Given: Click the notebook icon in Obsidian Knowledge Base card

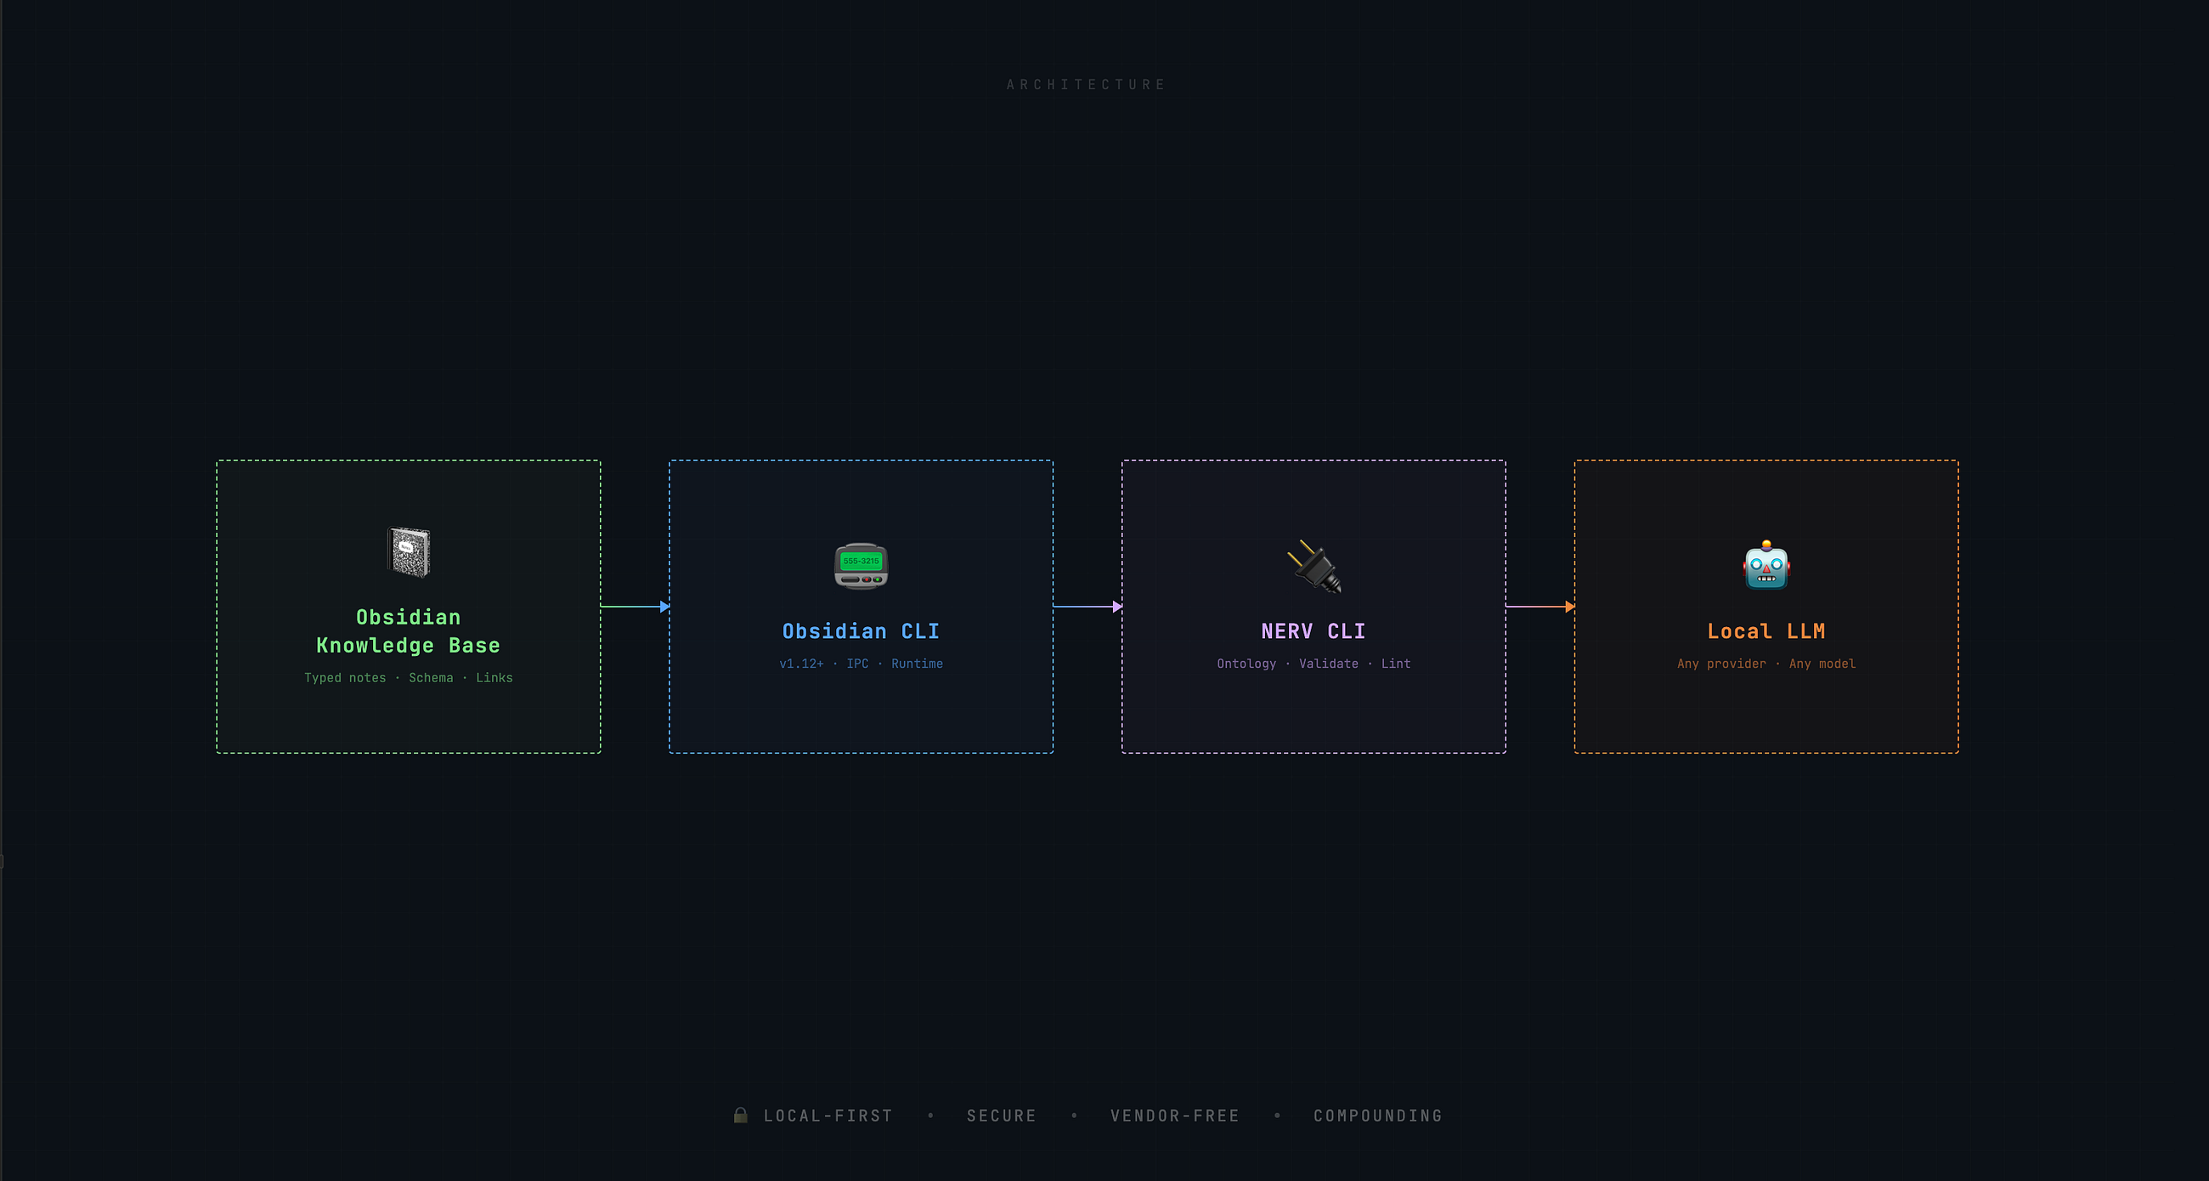Looking at the screenshot, I should pyautogui.click(x=408, y=551).
